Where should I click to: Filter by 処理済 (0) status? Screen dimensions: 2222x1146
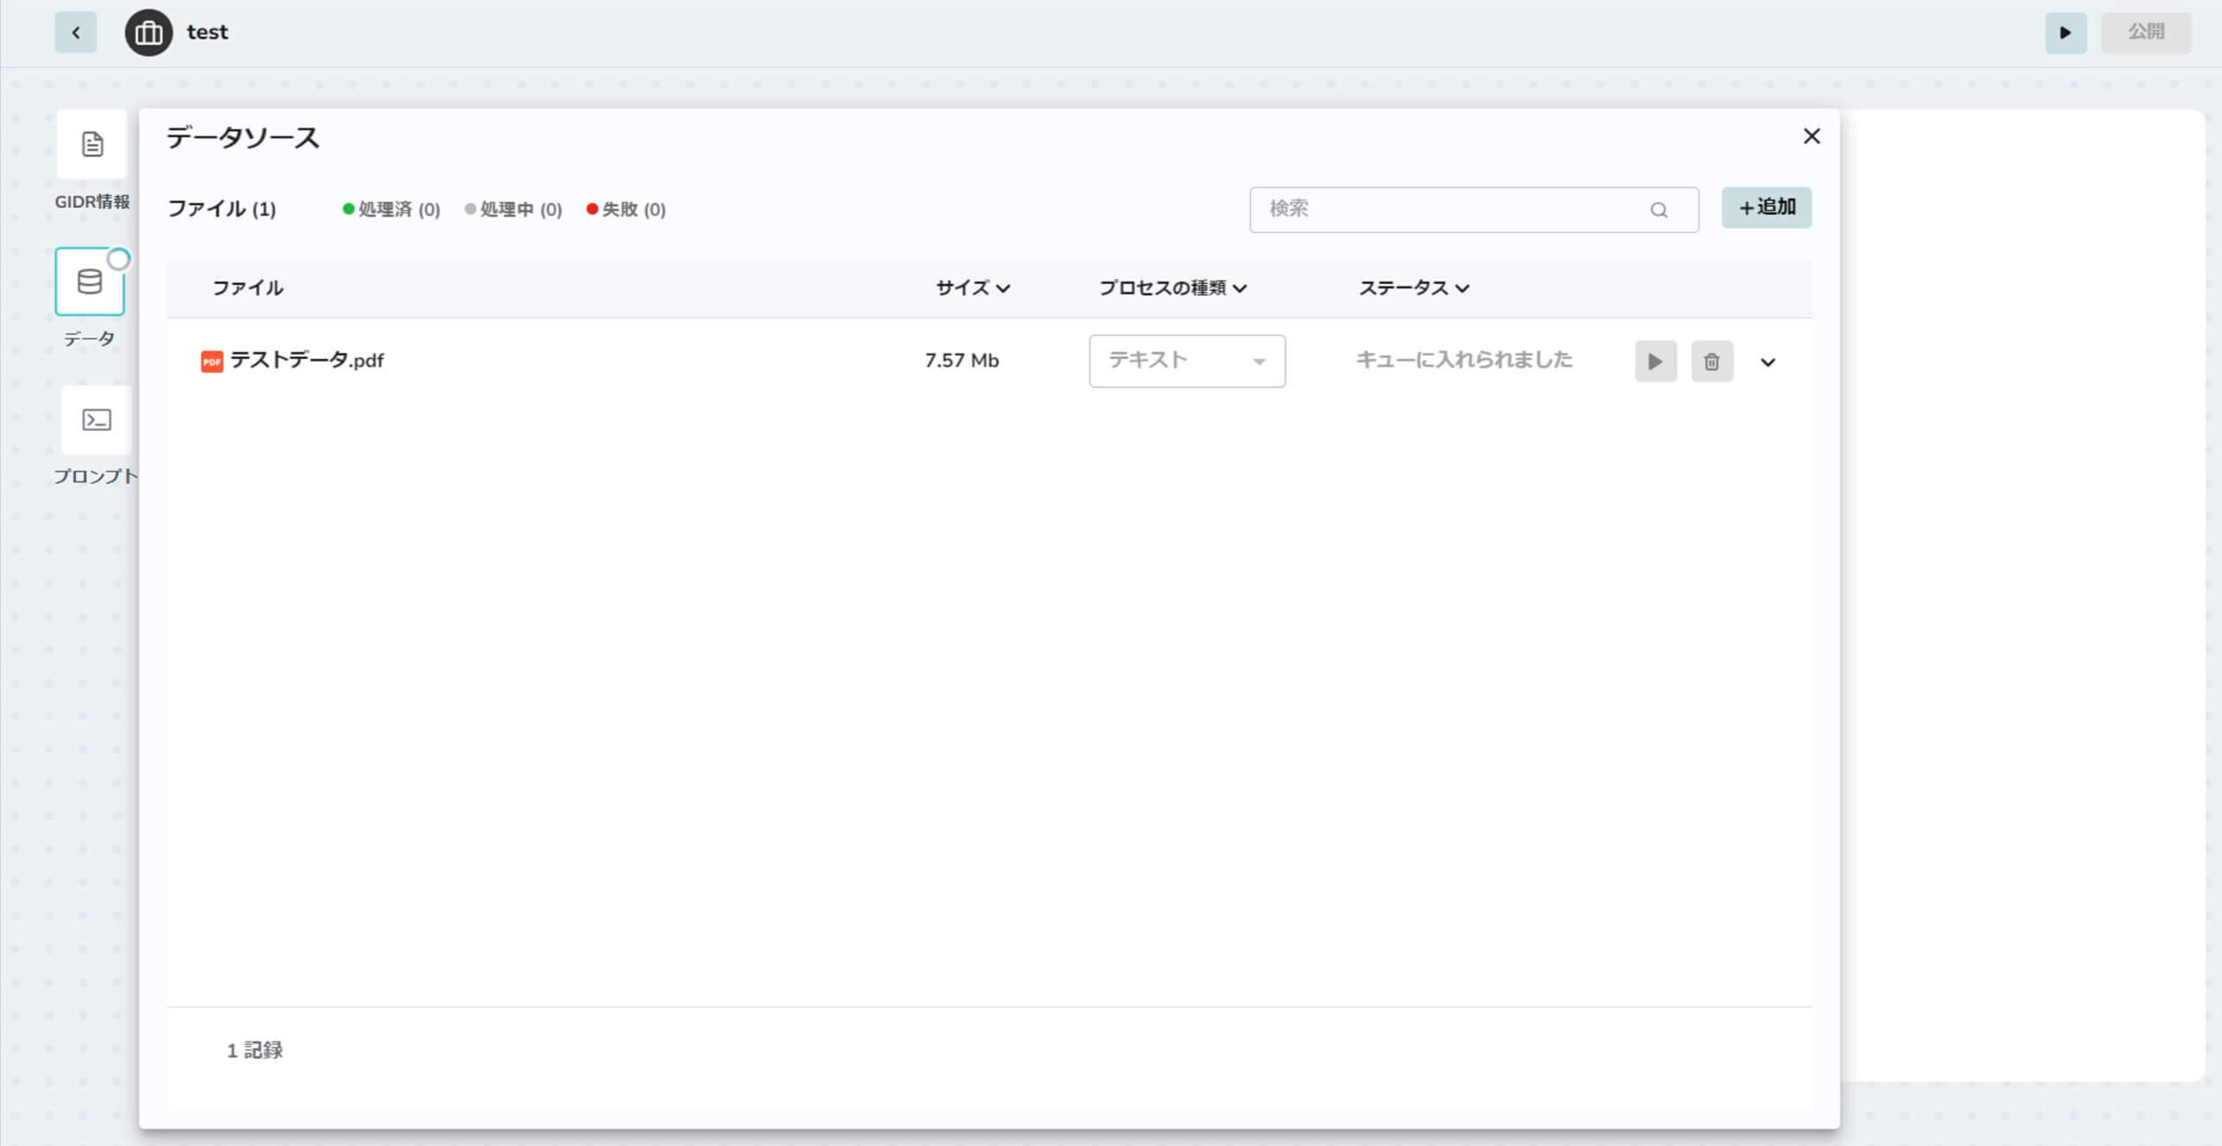point(391,210)
